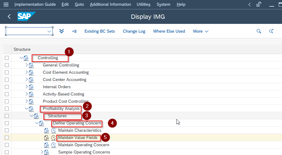Image resolution: width=282 pixels, height=155 pixels.
Task: Click the SAP logo
Action: 27,16
